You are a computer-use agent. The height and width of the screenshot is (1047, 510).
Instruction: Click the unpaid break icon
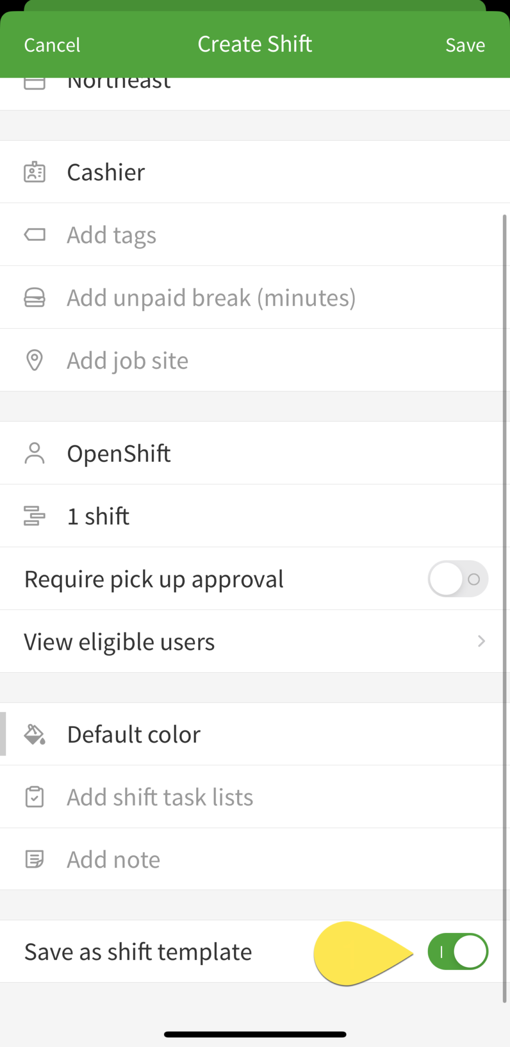(x=34, y=297)
